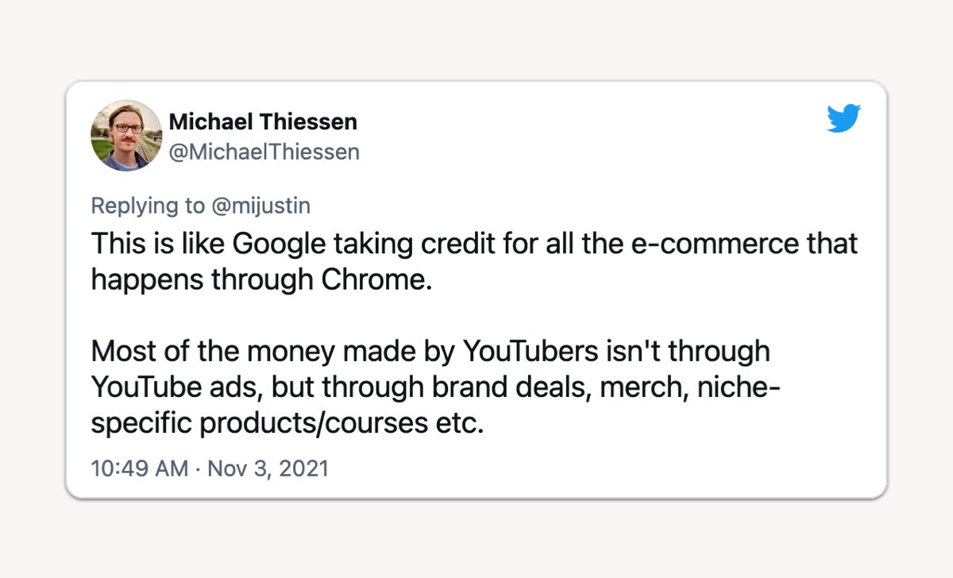Open the @mijustin mention link
This screenshot has height=578, width=953.
[260, 206]
